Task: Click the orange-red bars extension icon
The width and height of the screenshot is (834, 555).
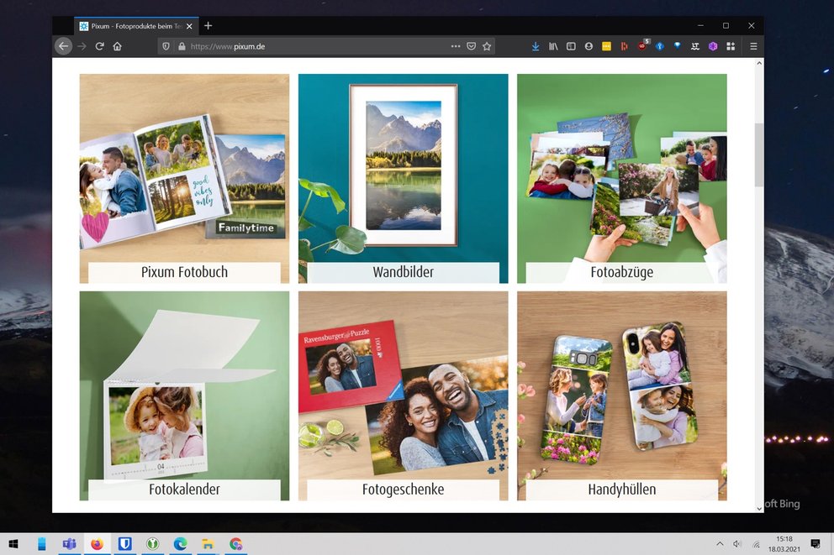Action: (624, 46)
